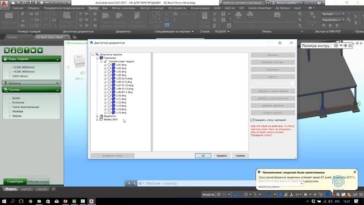
Task: Open the AutoCAD application menu logo
Action: coord(5,4)
